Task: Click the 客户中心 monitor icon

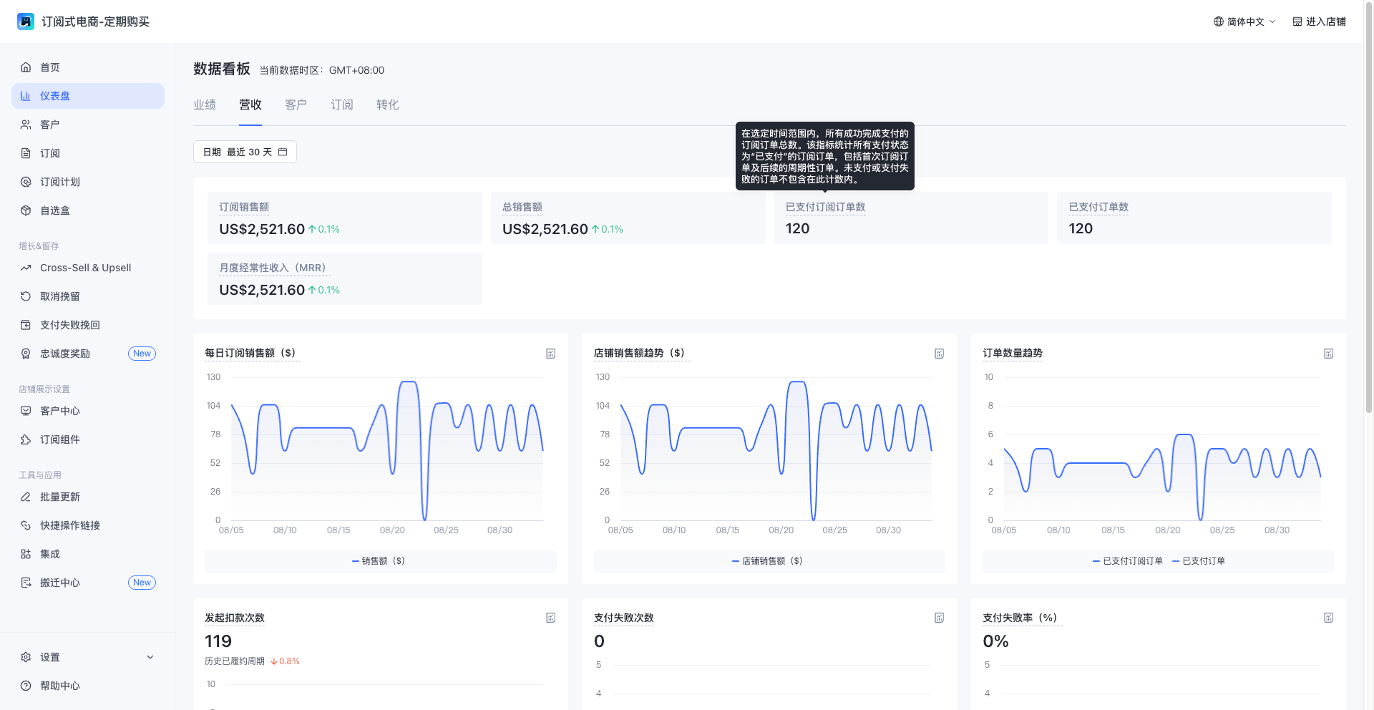Action: coord(26,411)
